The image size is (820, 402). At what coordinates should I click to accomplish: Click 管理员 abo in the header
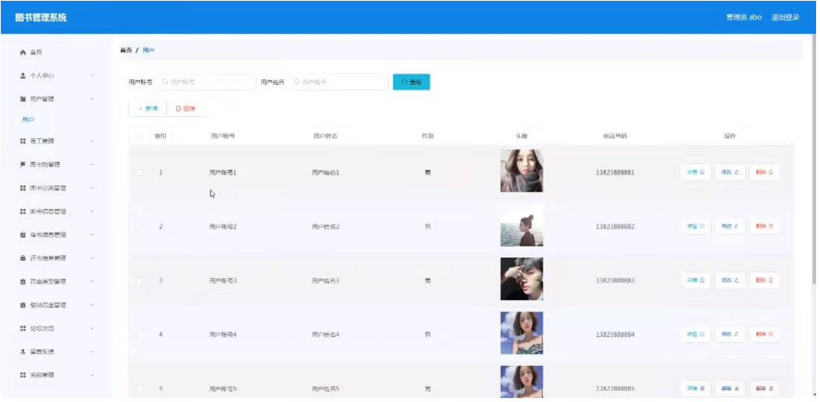pos(744,17)
